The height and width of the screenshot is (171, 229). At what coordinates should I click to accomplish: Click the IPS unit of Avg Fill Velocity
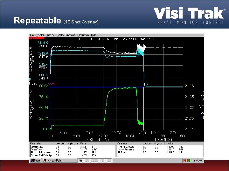181,147
